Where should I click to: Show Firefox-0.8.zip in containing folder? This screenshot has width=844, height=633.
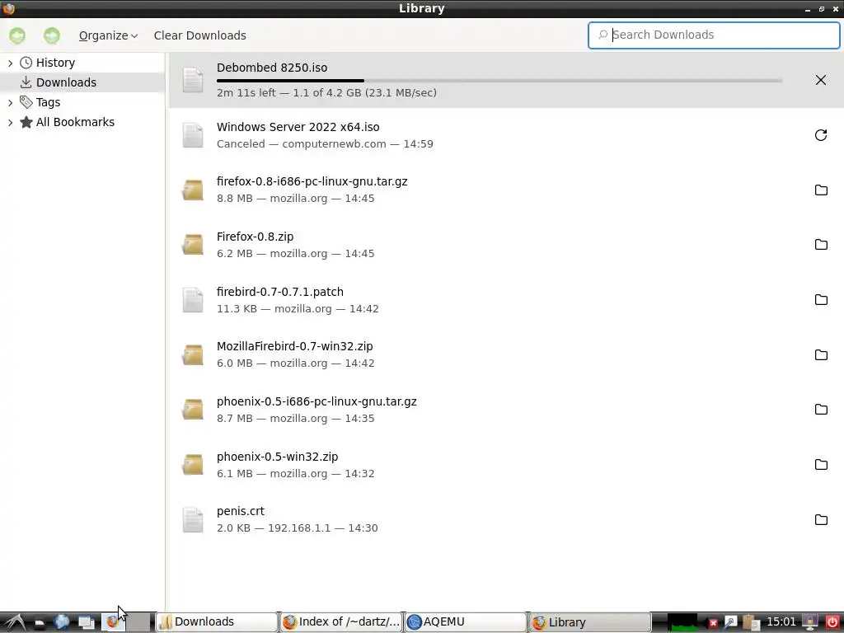point(821,245)
